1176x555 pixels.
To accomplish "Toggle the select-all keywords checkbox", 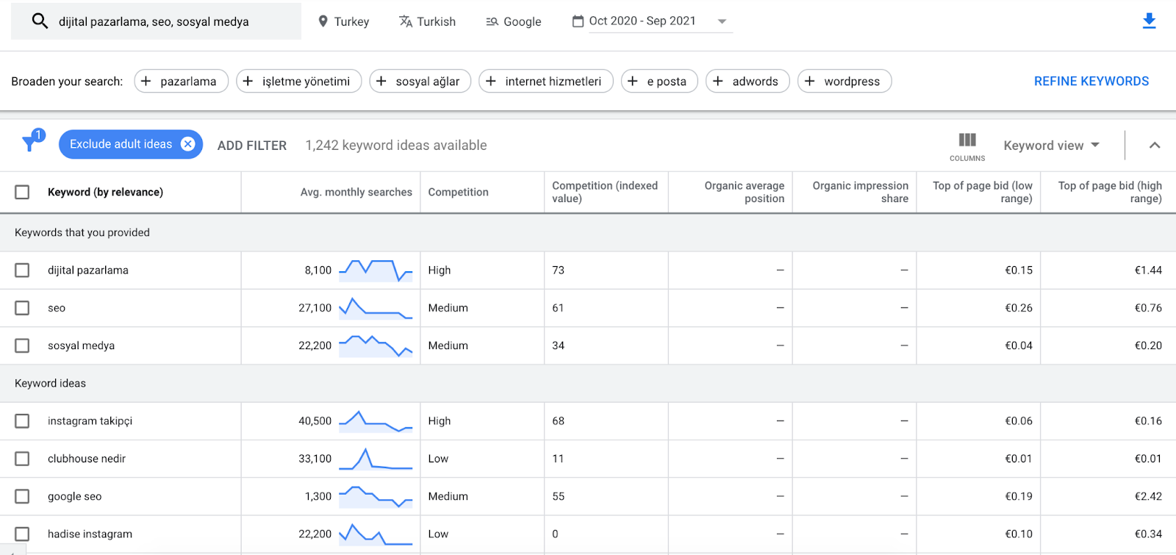I will pyautogui.click(x=22, y=192).
